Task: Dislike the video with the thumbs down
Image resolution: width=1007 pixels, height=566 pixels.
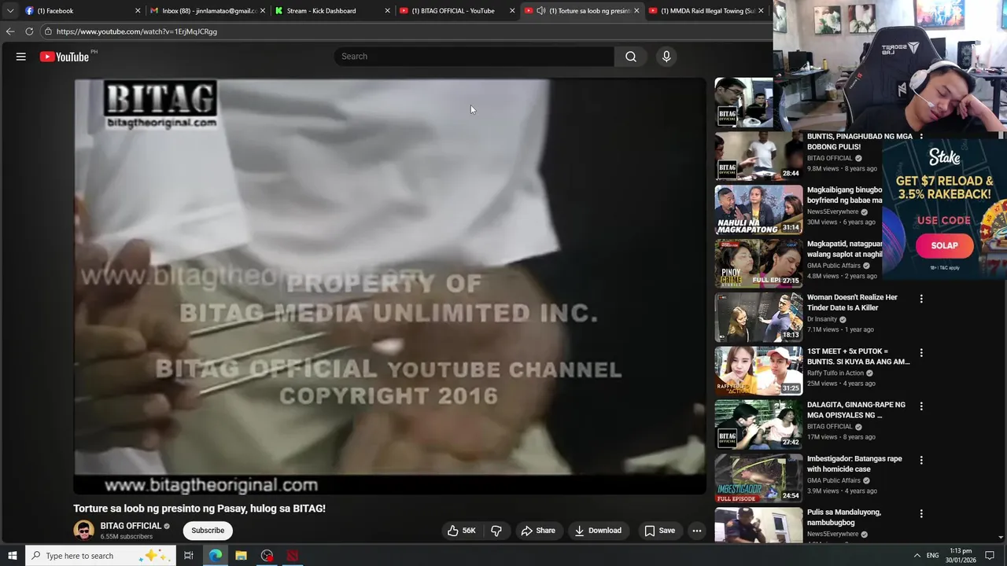Action: (496, 531)
